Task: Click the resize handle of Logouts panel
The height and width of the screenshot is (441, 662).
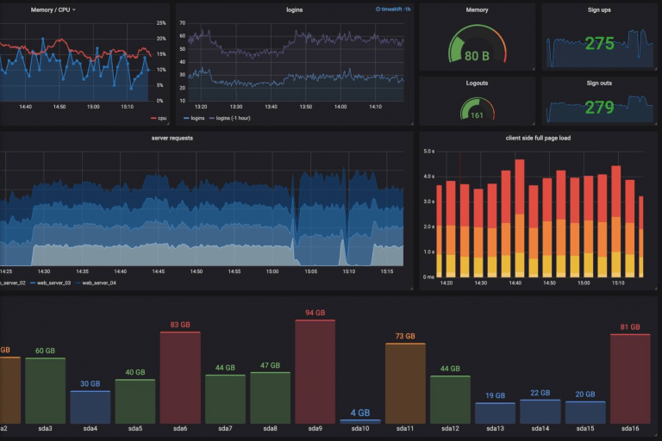Action: point(534,123)
